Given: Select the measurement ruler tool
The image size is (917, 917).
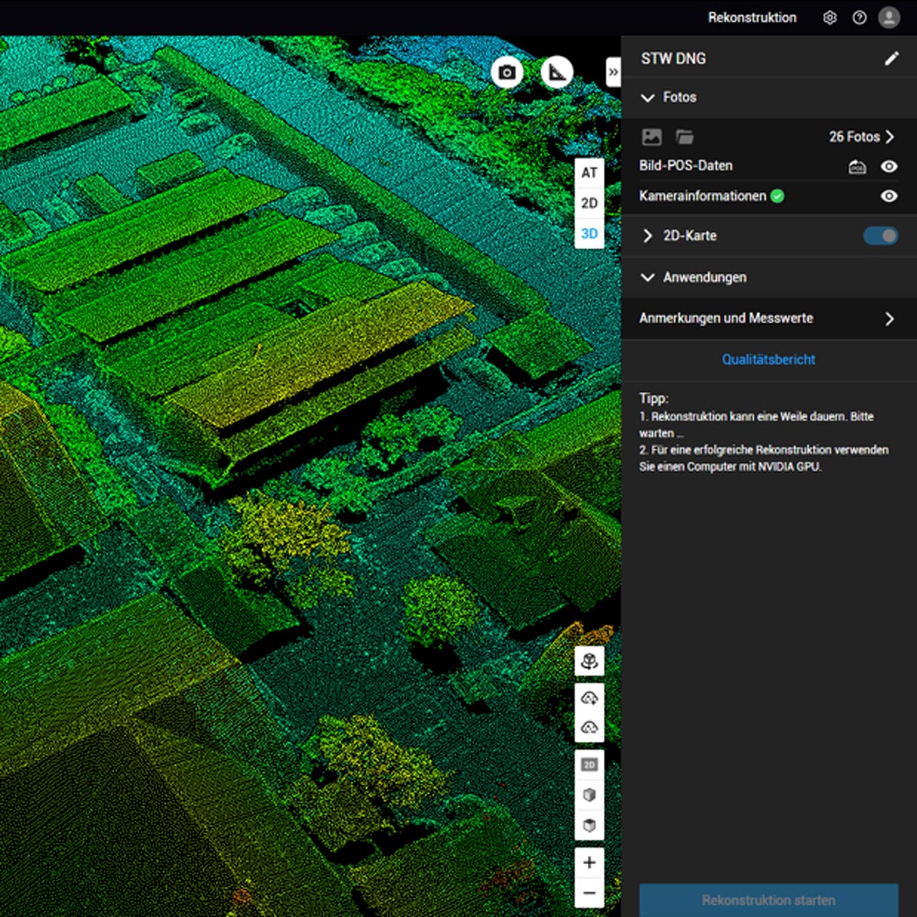Looking at the screenshot, I should tap(557, 73).
